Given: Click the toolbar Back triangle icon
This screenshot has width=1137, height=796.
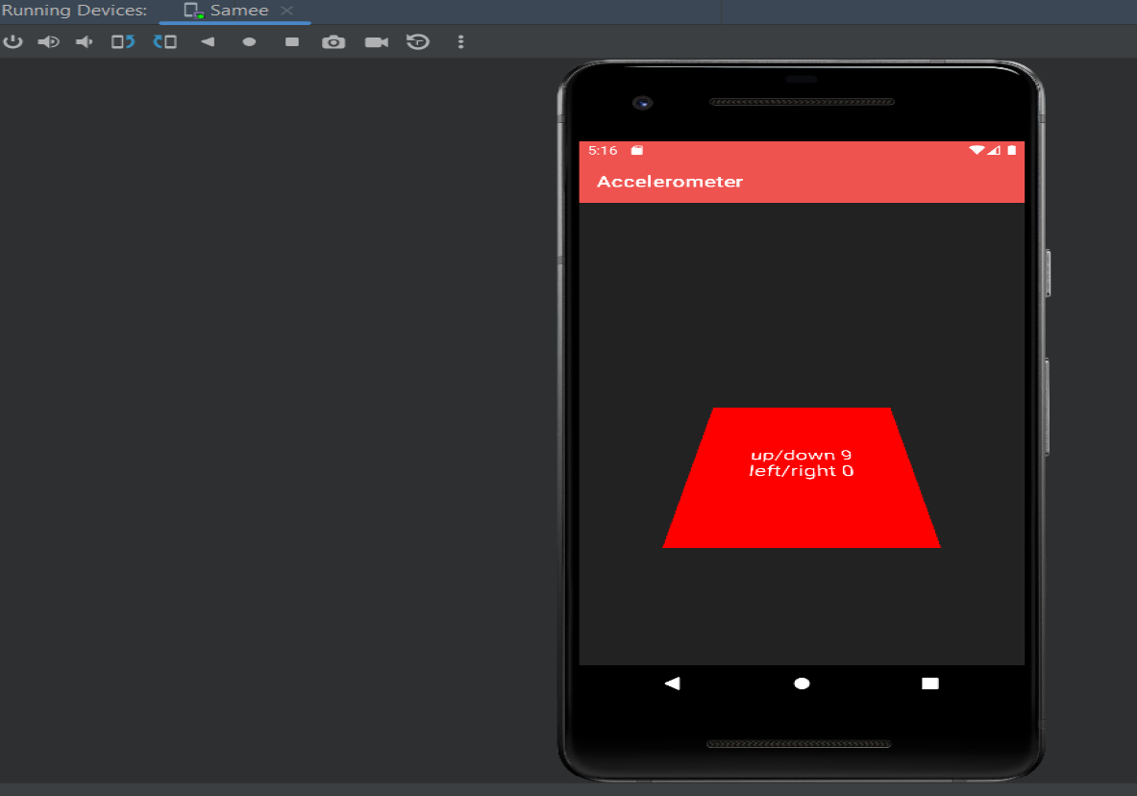Looking at the screenshot, I should point(208,42).
